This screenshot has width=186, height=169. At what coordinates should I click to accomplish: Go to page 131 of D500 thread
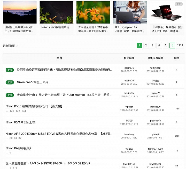coord(12,111)
